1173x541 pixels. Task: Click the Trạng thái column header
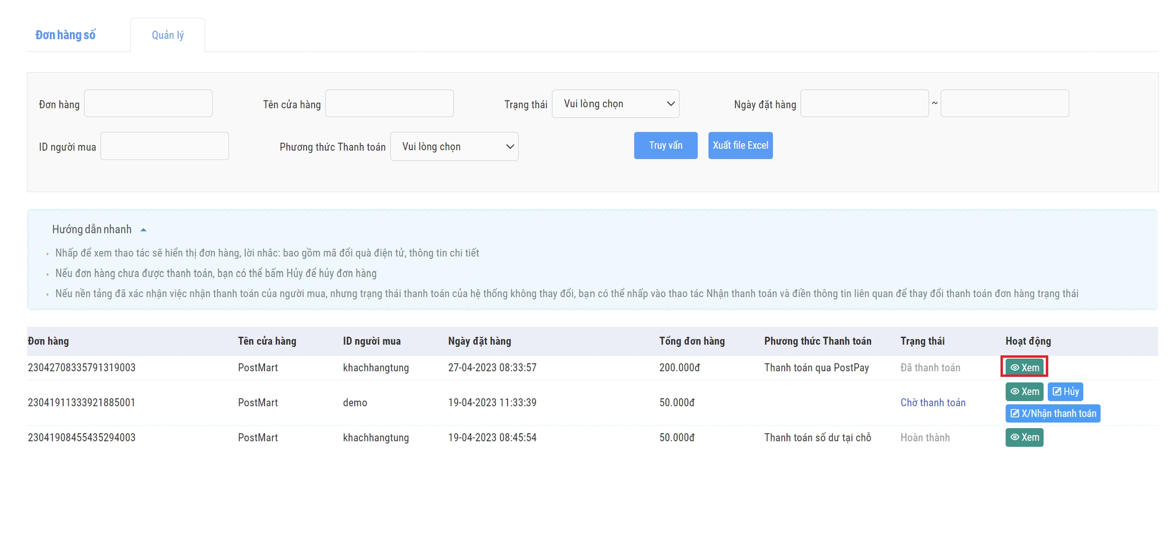922,341
